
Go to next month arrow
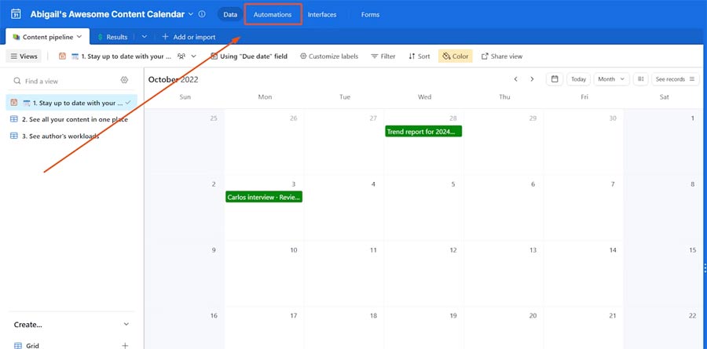[x=532, y=79]
